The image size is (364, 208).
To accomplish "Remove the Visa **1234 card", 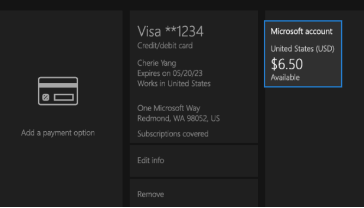I will coord(193,193).
